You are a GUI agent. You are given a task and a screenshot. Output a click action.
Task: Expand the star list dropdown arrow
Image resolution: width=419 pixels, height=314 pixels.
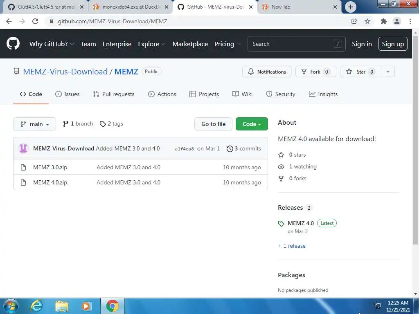[388, 72]
